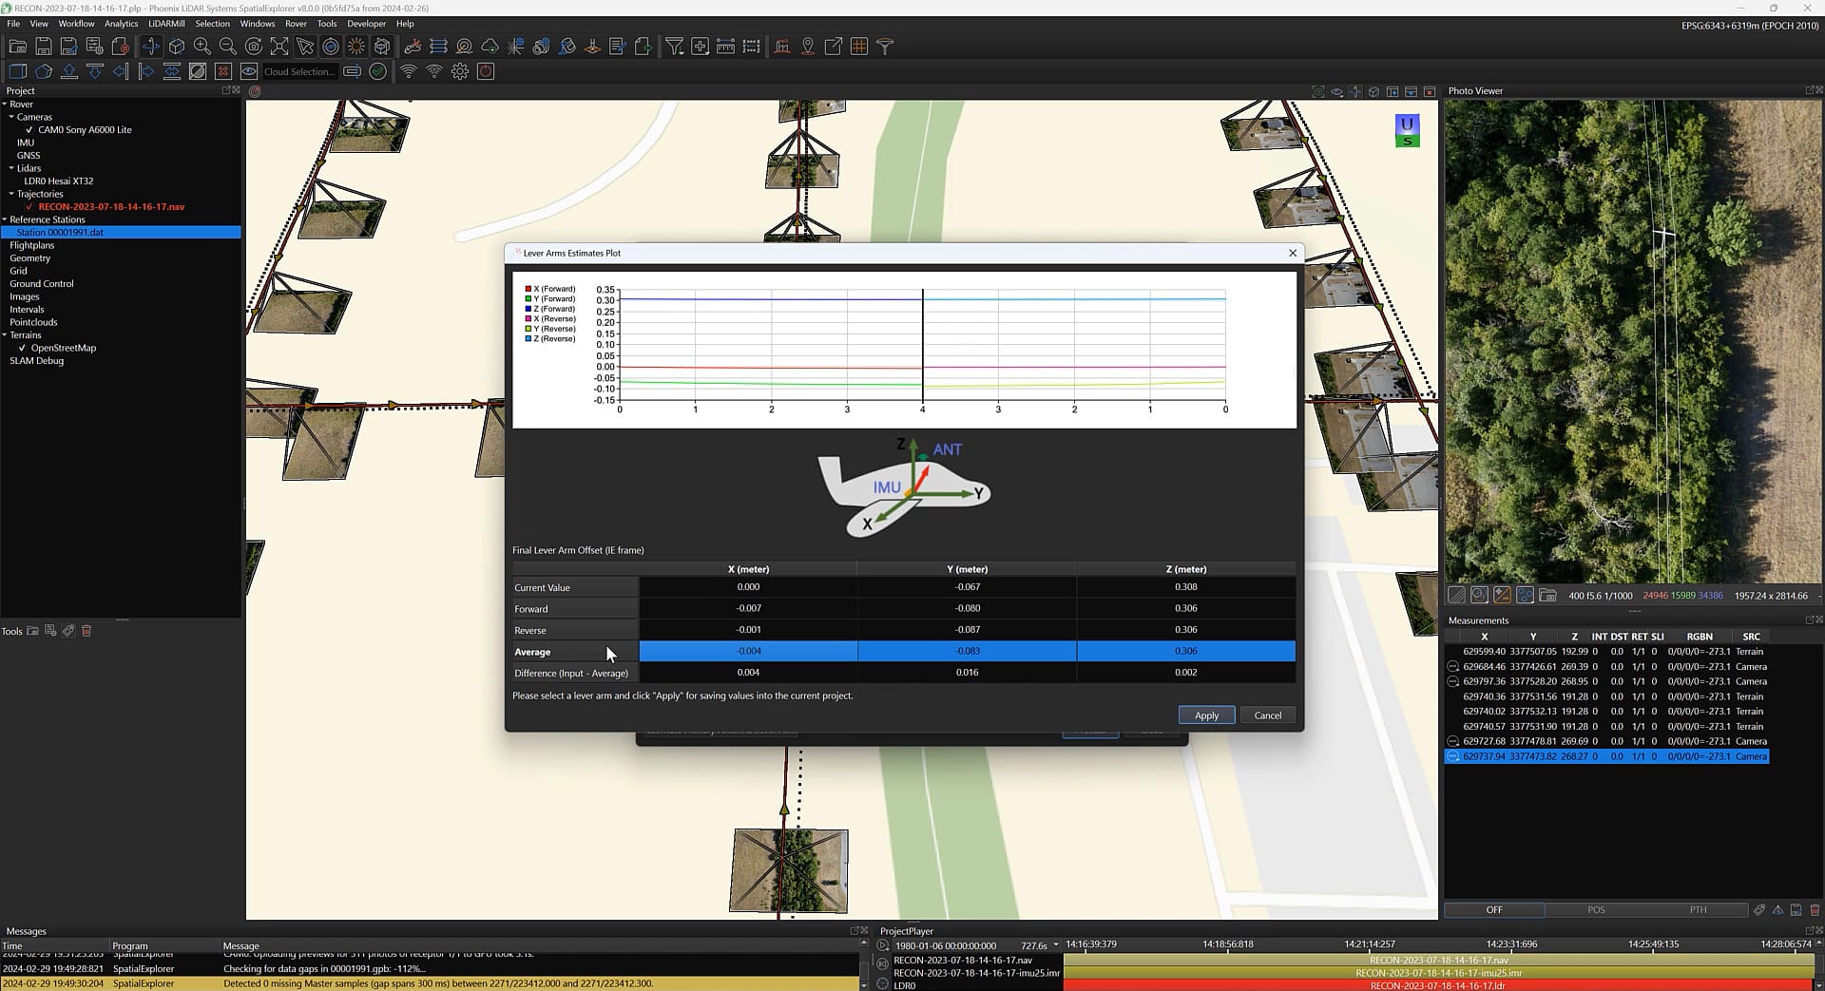The width and height of the screenshot is (1825, 991).
Task: Disable the OpenStreetMap terrain checkbox
Action: pyautogui.click(x=21, y=348)
